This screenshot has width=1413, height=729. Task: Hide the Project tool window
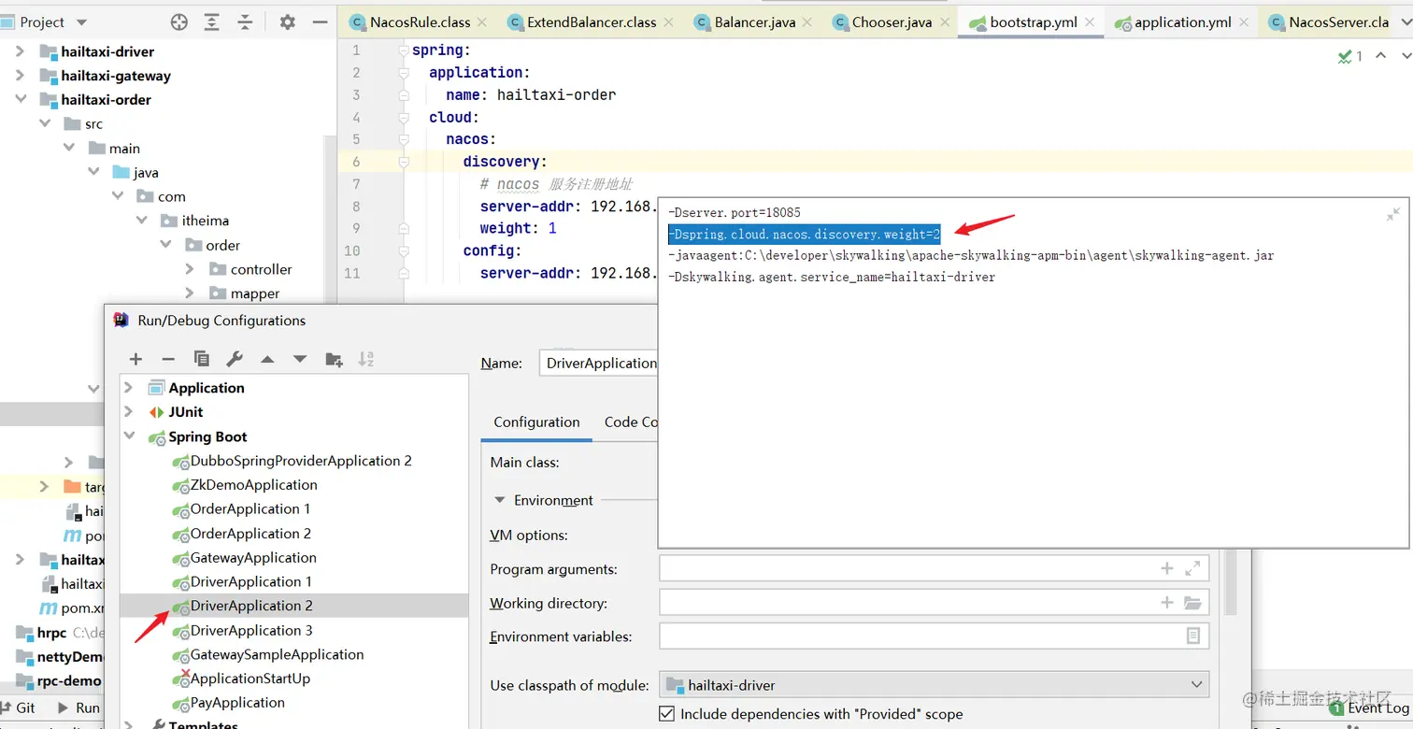click(320, 21)
